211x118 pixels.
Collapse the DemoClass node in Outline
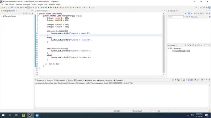click(x=169, y=49)
